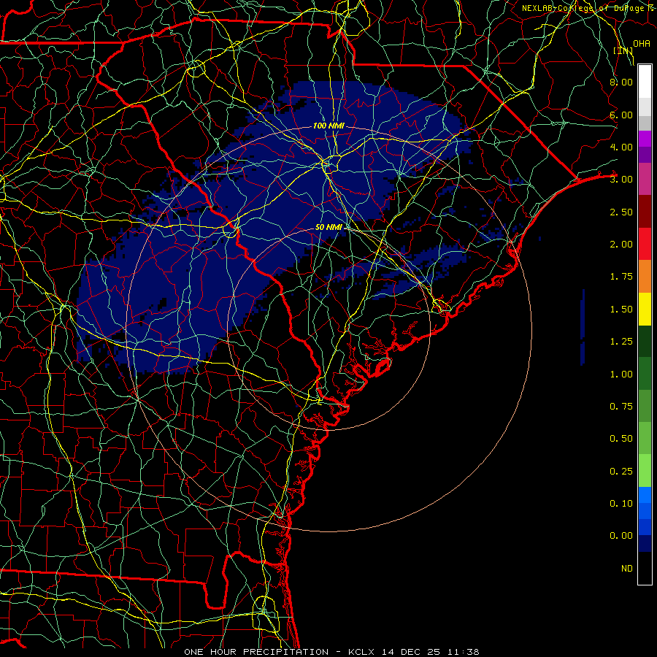This screenshot has height=657, width=657.
Task: Click the OHA product label
Action: [x=641, y=44]
